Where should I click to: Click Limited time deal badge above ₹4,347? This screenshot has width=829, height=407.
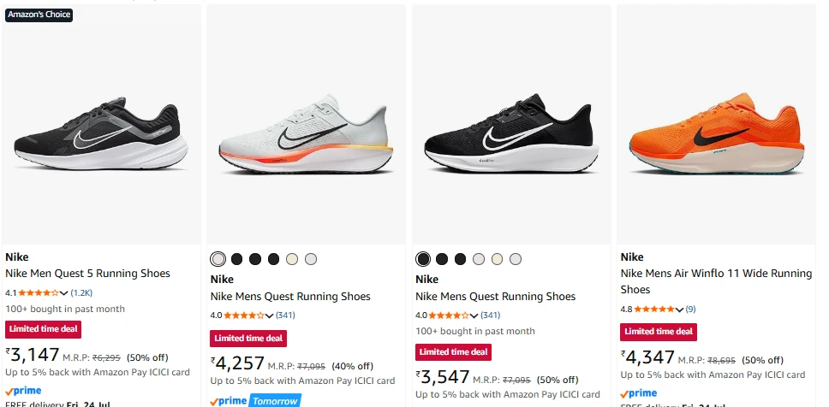(659, 332)
